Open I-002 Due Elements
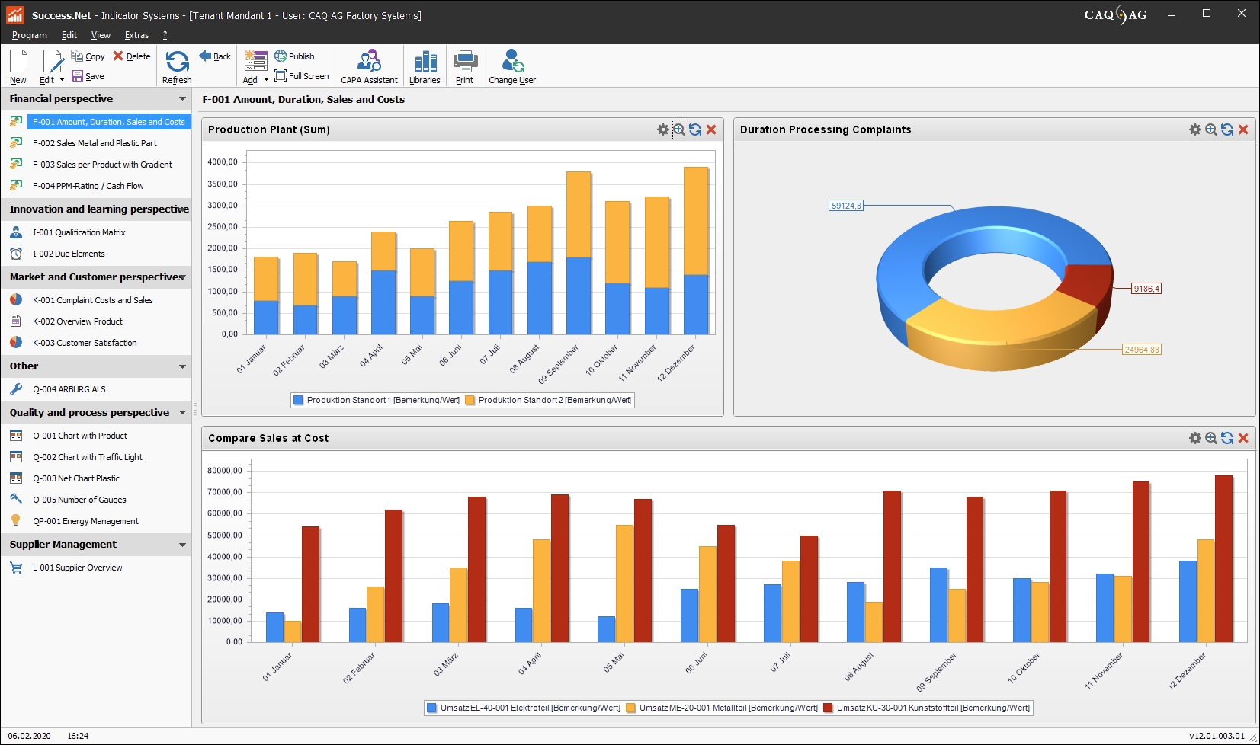 (x=69, y=254)
